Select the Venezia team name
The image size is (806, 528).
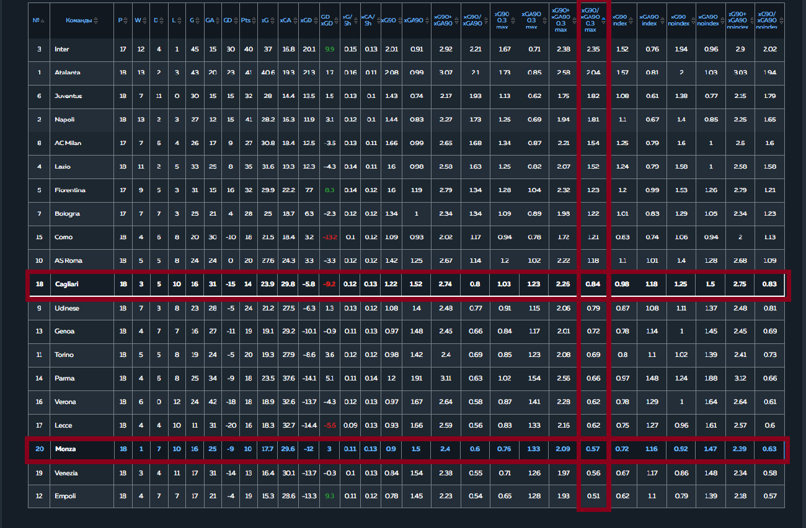click(66, 473)
